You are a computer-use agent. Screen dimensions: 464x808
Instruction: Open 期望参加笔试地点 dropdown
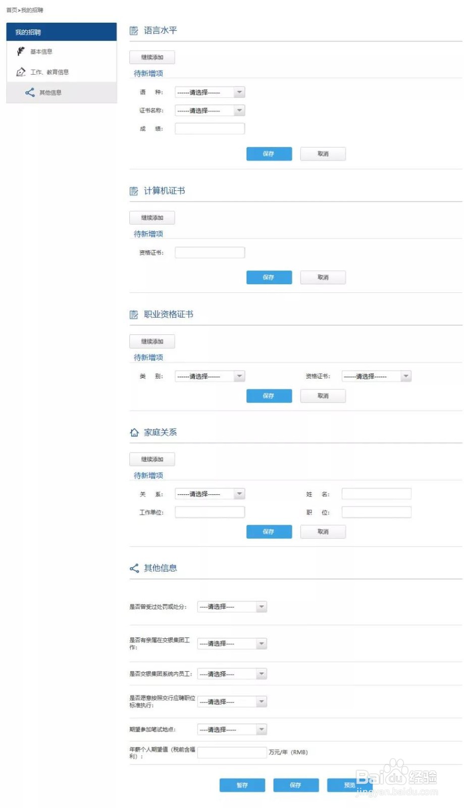click(232, 730)
